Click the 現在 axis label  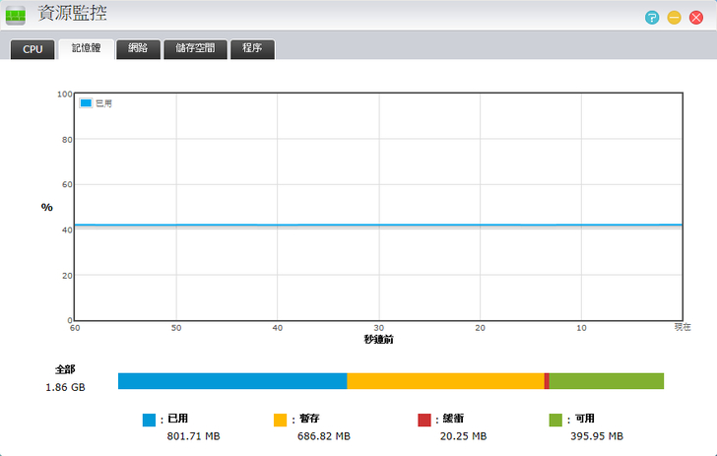point(683,327)
